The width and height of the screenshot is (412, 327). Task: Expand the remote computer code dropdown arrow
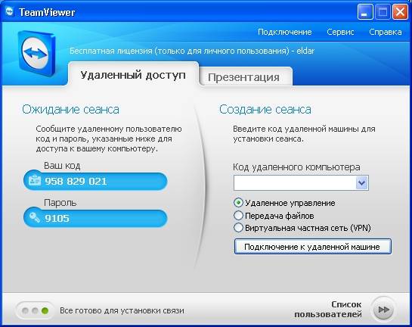362,182
